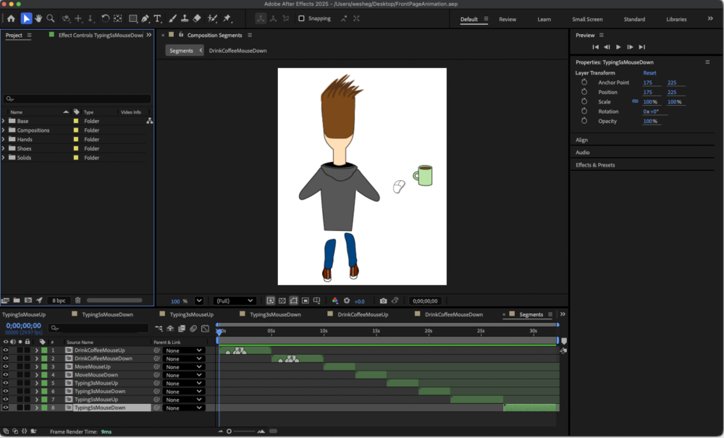Select the Eraser tool

click(x=197, y=19)
